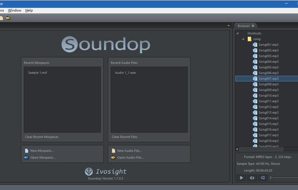Open Audio 1_1.wav recent file
298x190 pixels.
coord(125,73)
